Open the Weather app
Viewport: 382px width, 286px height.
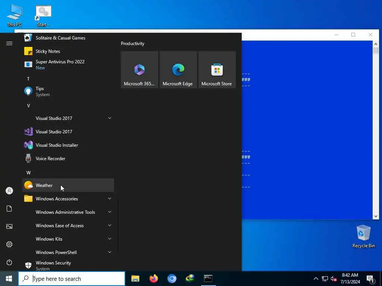[68, 185]
